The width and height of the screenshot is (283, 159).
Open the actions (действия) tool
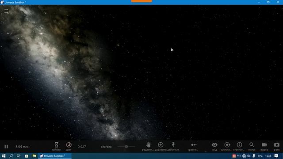point(173,146)
